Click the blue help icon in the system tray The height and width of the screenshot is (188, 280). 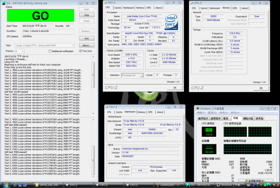pyautogui.click(x=253, y=185)
